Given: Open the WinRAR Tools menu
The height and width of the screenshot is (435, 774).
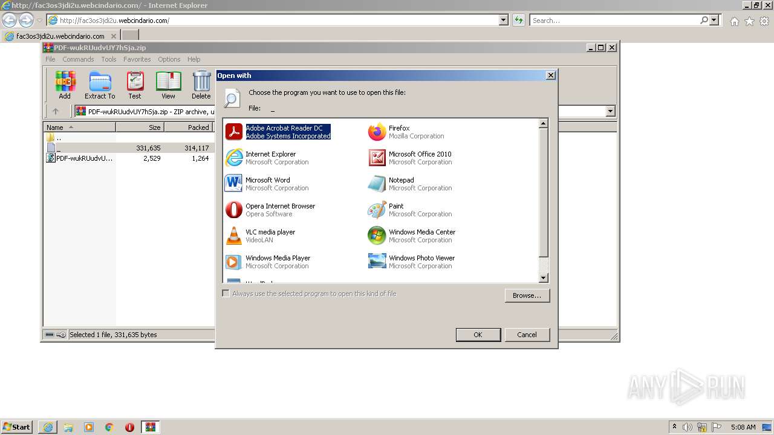Looking at the screenshot, I should [109, 59].
